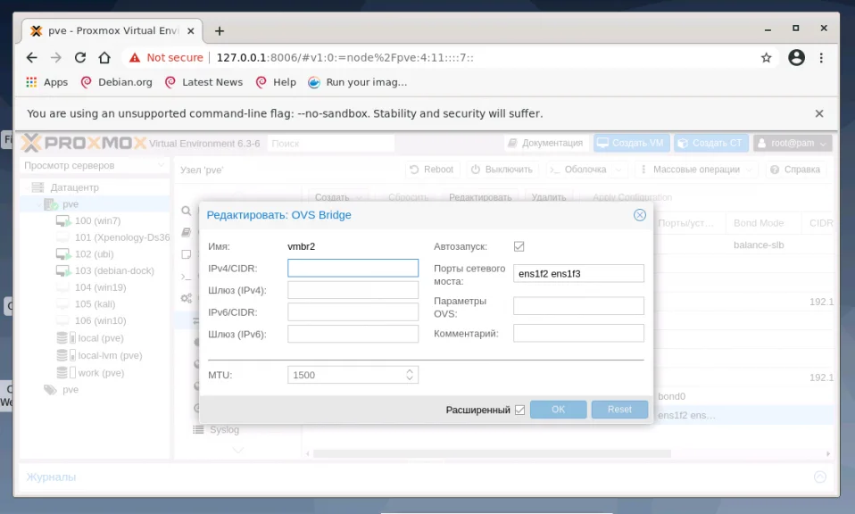The height and width of the screenshot is (514, 855).
Task: Open the Debian.org bookmark
Action: pos(117,82)
